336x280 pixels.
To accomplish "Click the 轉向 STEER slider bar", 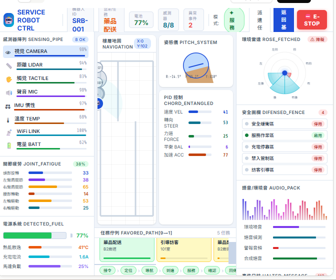I will pos(200,123).
